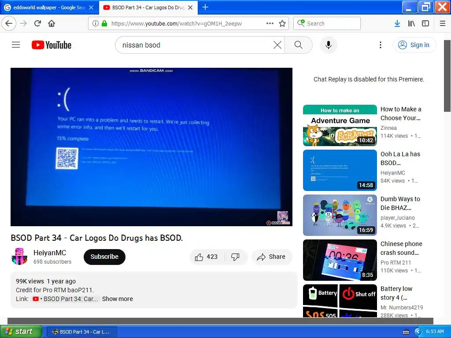Click the video title 'BSOD Part 34 - Car Logos' heading
451x338 pixels.
click(x=96, y=238)
